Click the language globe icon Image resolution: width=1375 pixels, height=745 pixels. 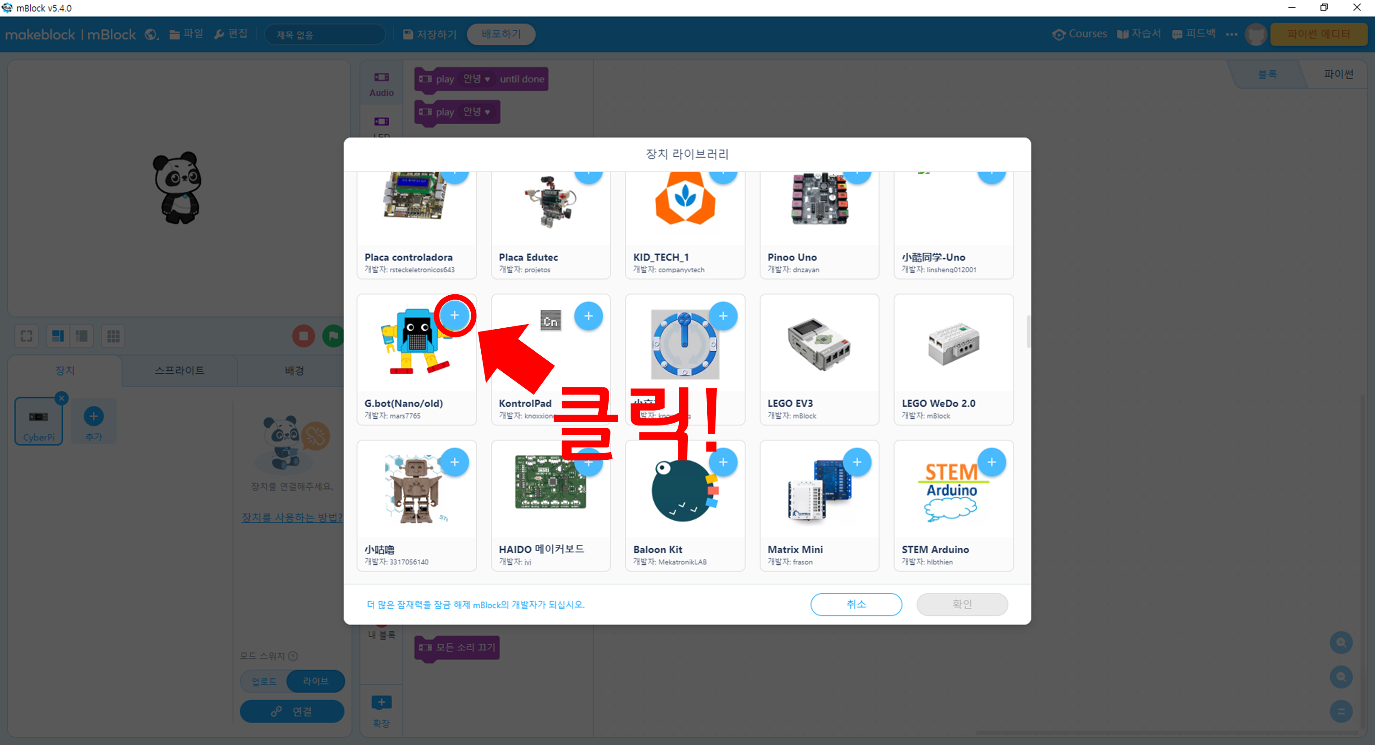pos(151,35)
